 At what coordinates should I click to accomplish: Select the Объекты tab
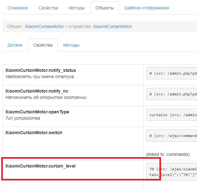(104, 8)
